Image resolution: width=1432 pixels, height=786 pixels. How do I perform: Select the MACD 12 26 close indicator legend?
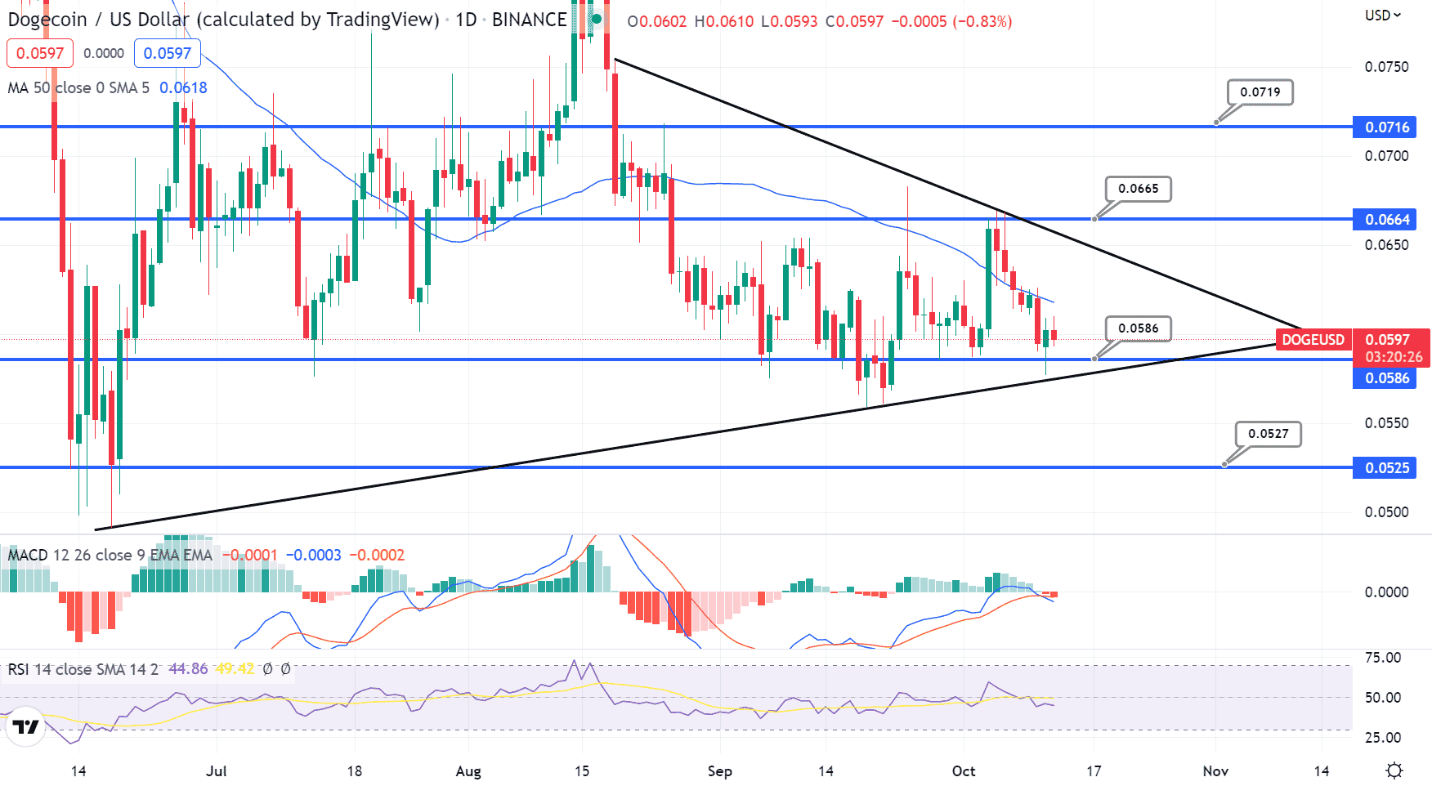pyautogui.click(x=110, y=555)
